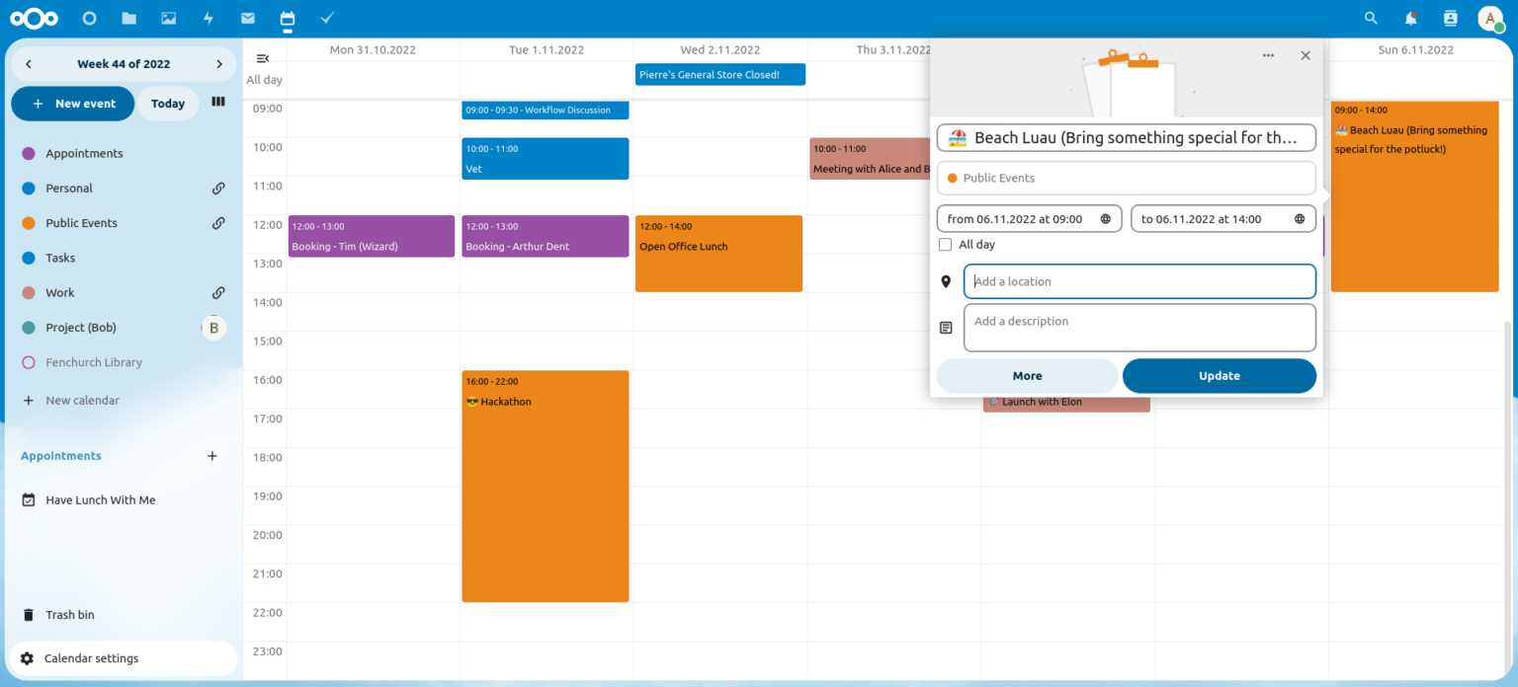Click the timezone globe beside the start date

click(x=1107, y=218)
